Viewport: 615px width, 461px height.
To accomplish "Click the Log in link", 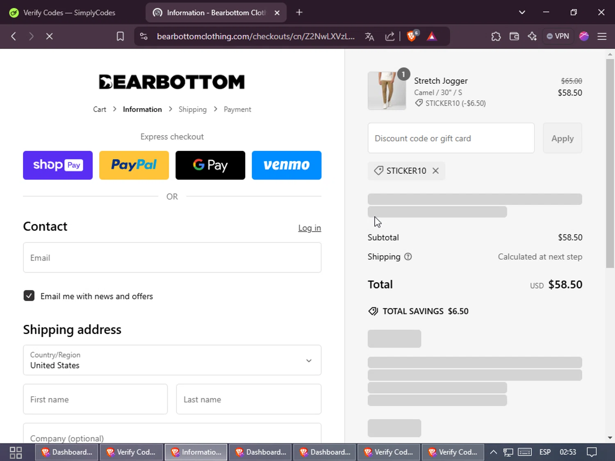I will pyautogui.click(x=310, y=228).
